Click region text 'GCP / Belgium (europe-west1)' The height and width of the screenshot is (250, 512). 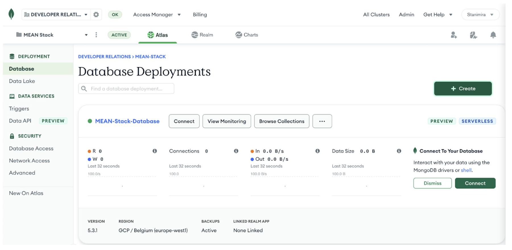tap(153, 230)
